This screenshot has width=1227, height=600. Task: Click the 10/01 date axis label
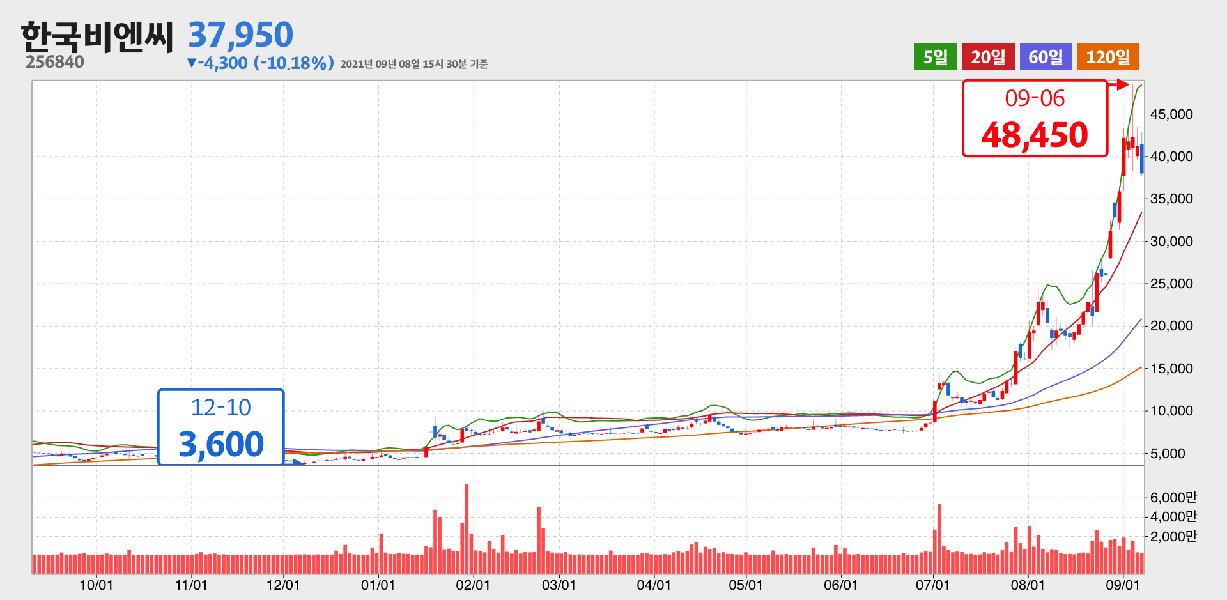[96, 585]
